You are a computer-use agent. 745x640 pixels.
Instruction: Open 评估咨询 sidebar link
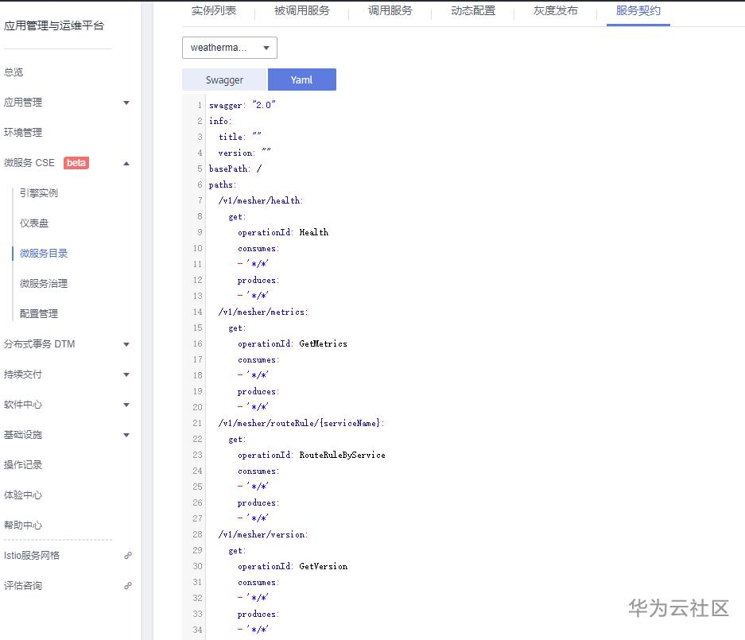pyautogui.click(x=23, y=585)
